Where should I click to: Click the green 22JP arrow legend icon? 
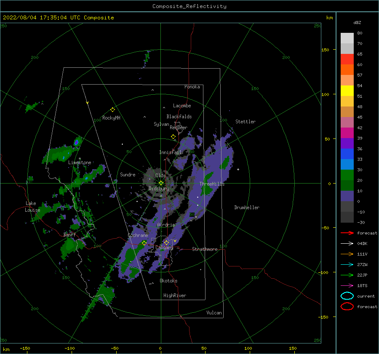(x=347, y=275)
